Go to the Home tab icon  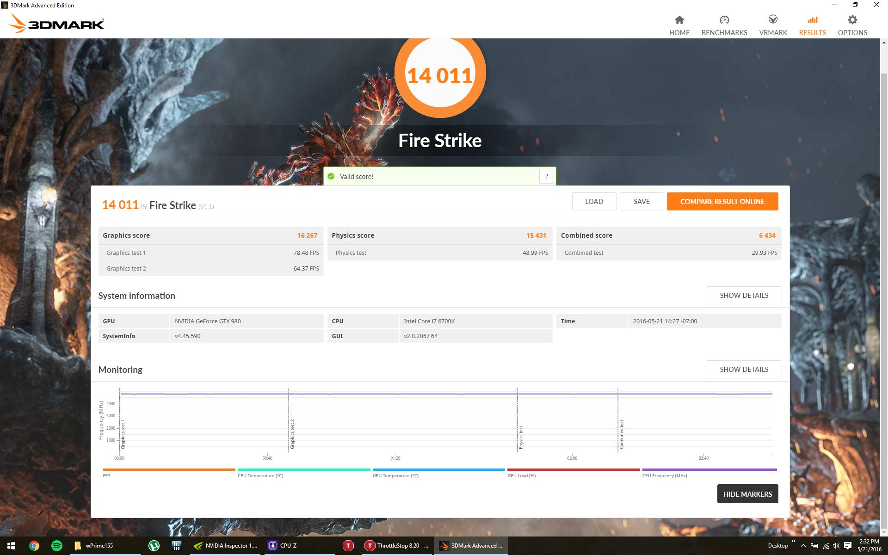point(679,20)
